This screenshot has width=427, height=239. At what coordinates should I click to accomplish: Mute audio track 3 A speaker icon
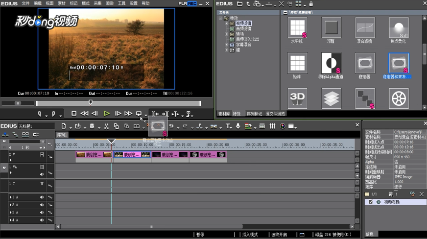(42, 213)
